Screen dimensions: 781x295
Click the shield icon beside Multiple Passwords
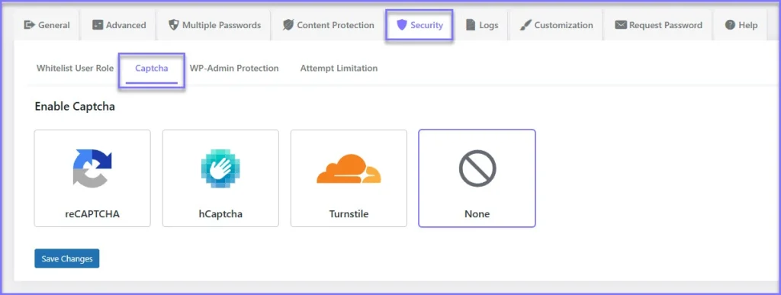(x=173, y=25)
